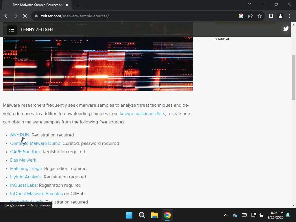296x222 pixels.
Task: Open the CAPE Sandbox link
Action: pyautogui.click(x=25, y=151)
